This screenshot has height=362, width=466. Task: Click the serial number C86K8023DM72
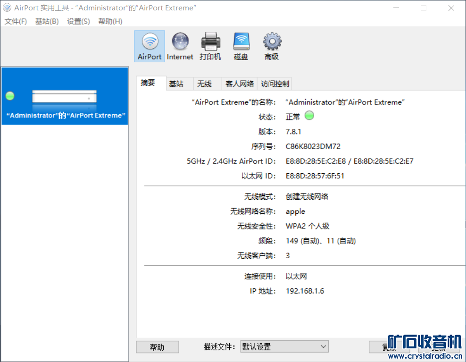point(313,146)
